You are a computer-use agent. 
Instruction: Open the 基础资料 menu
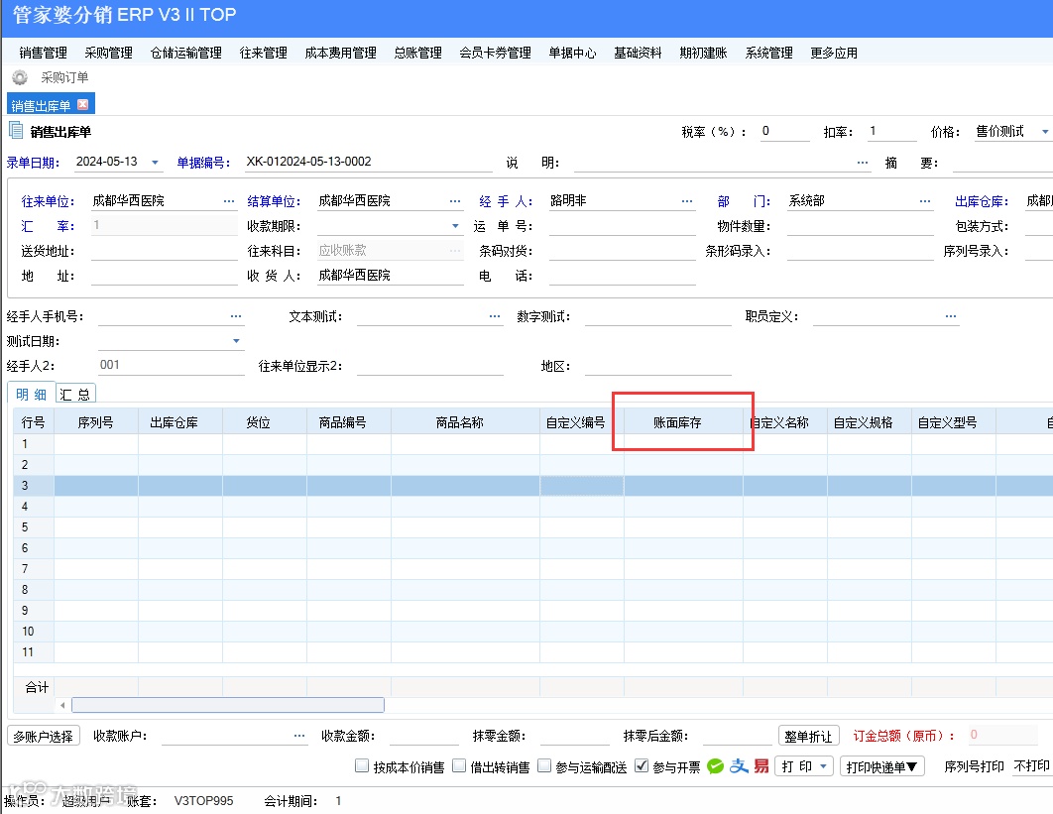pyautogui.click(x=638, y=54)
